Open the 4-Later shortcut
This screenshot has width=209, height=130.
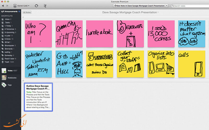click(7, 36)
